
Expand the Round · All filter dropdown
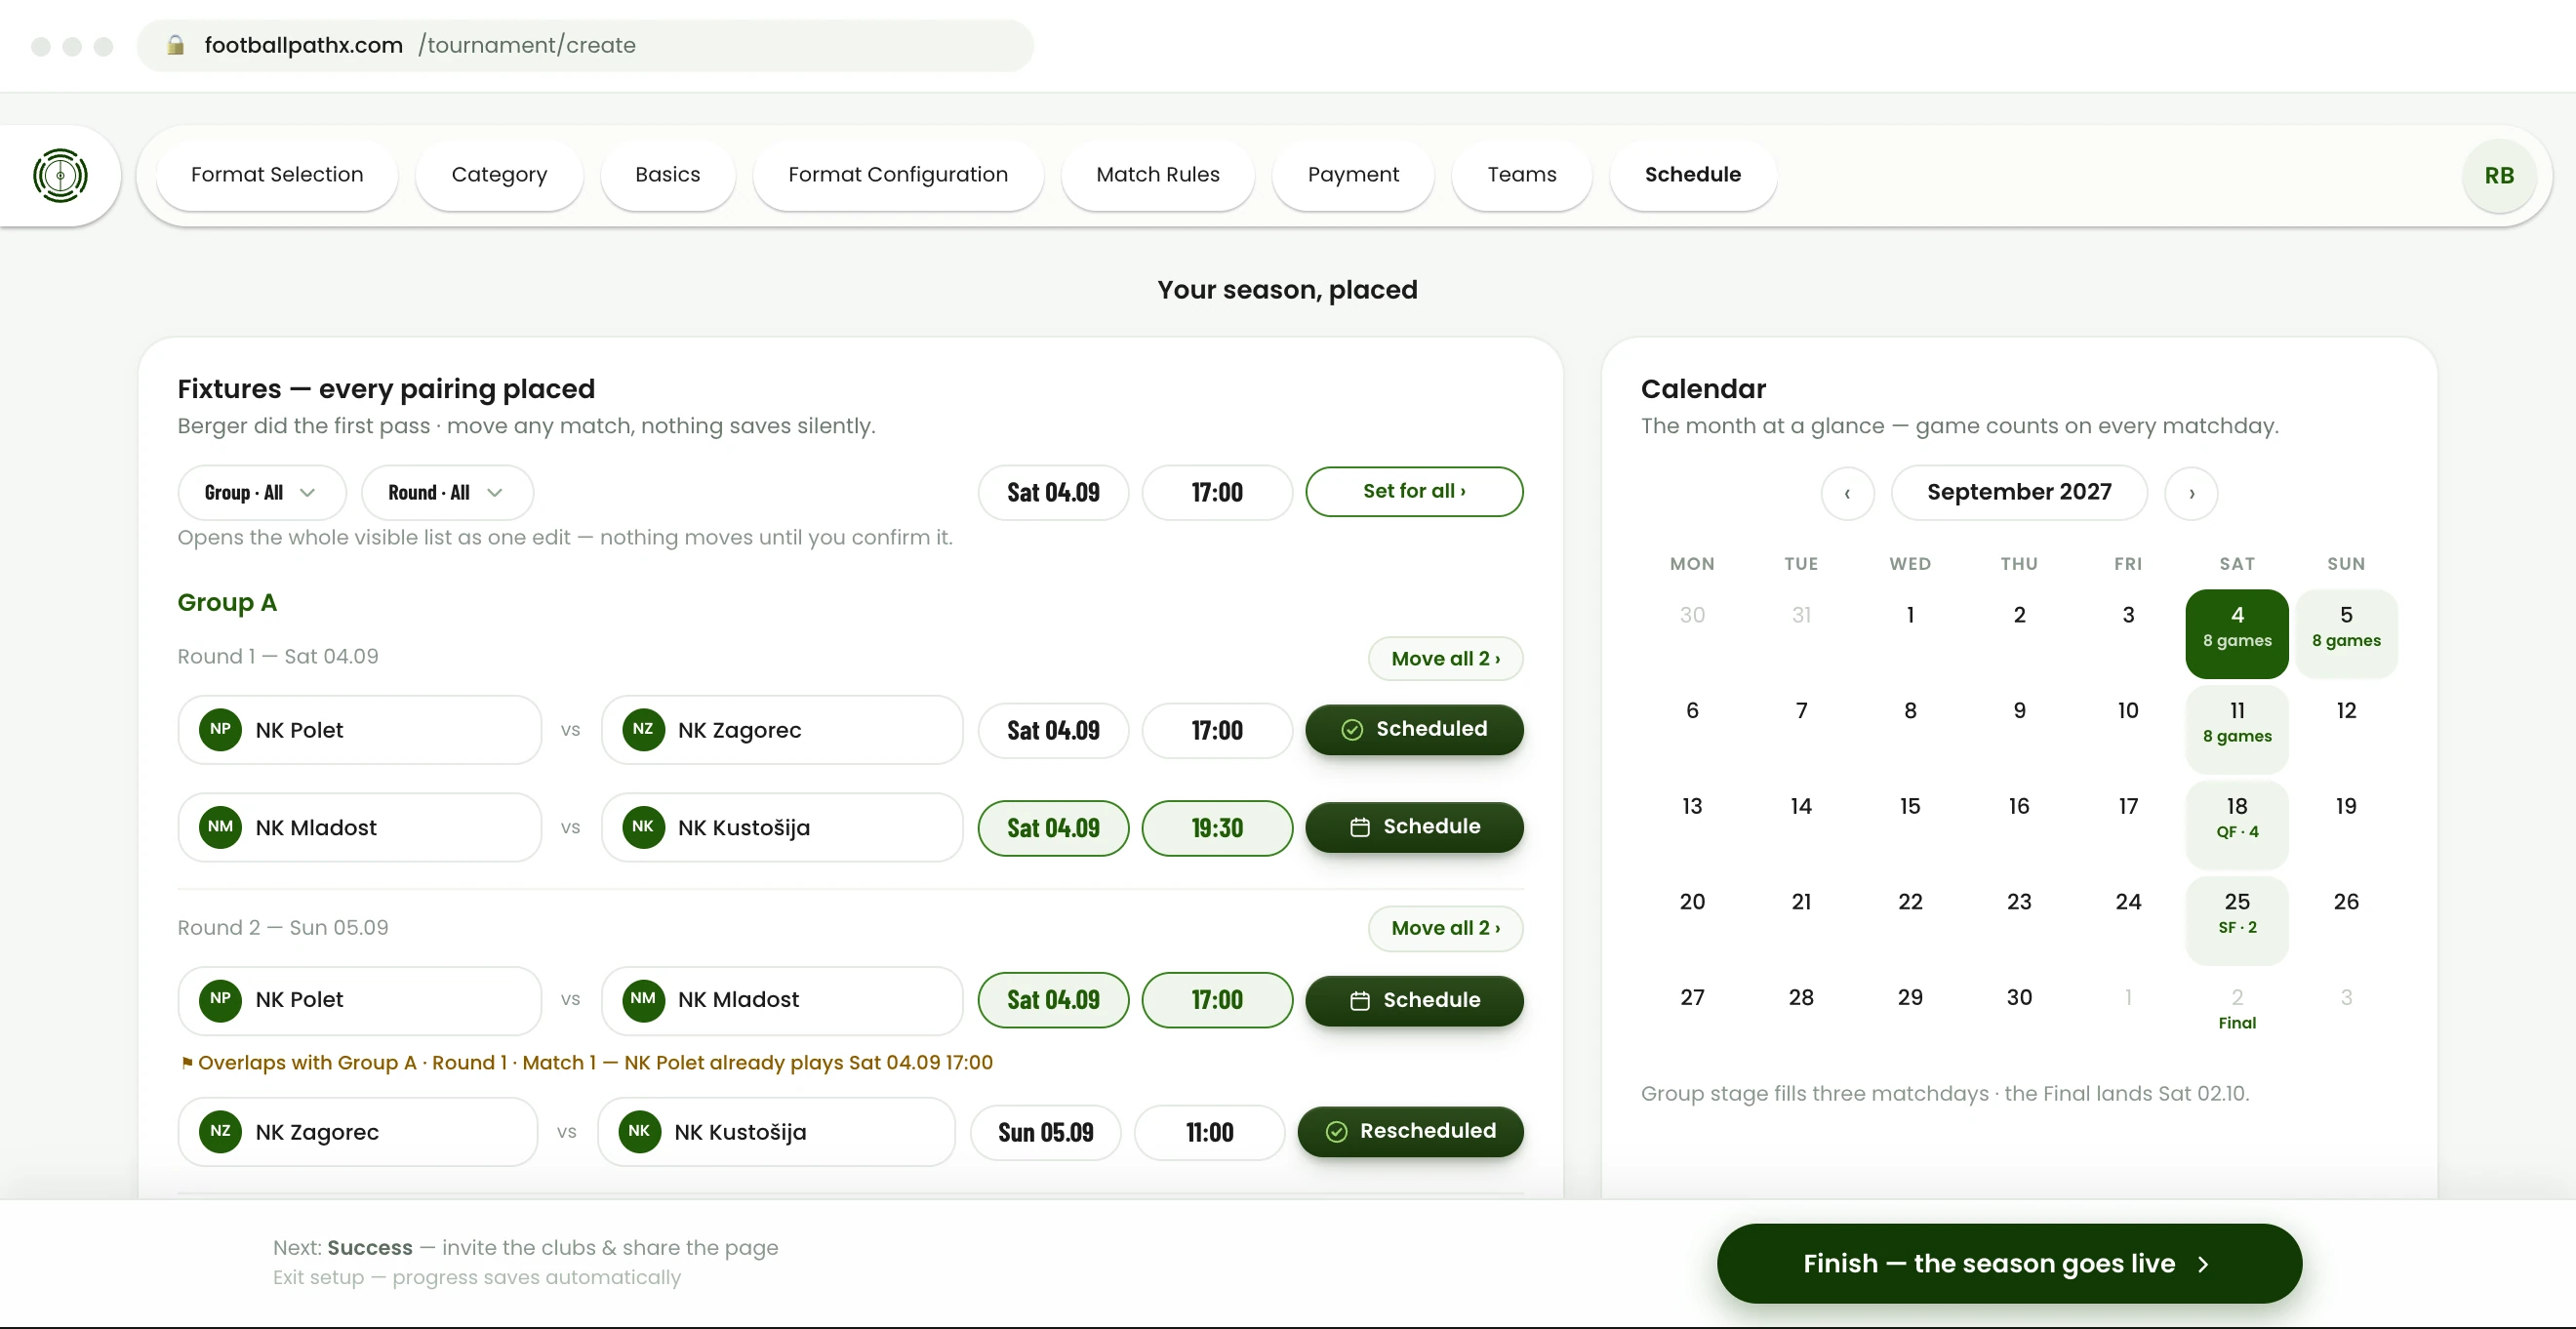coord(447,493)
